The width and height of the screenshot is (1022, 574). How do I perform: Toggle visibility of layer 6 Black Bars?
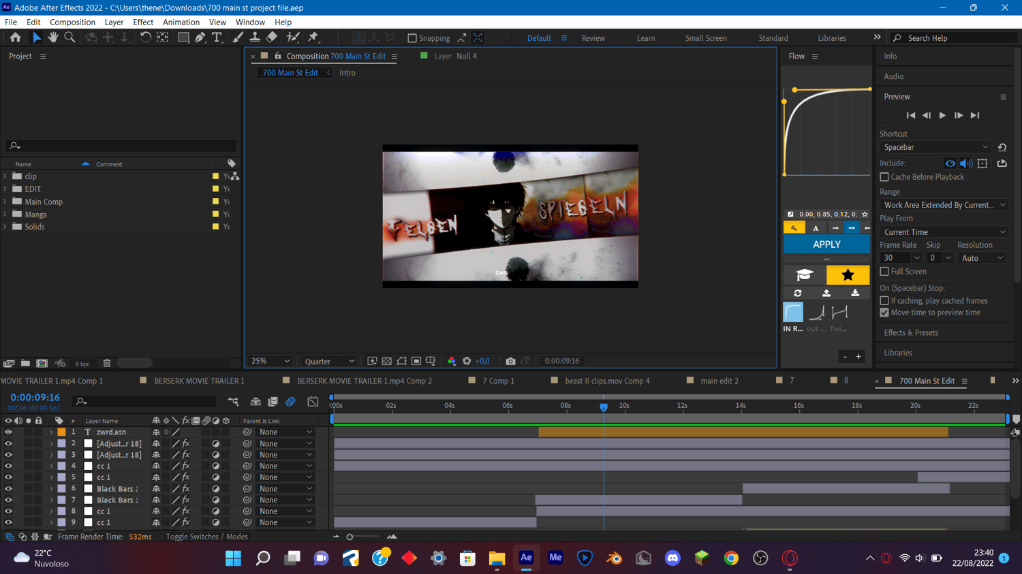click(x=8, y=489)
